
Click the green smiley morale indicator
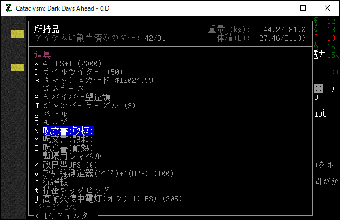pyautogui.click(x=333, y=72)
